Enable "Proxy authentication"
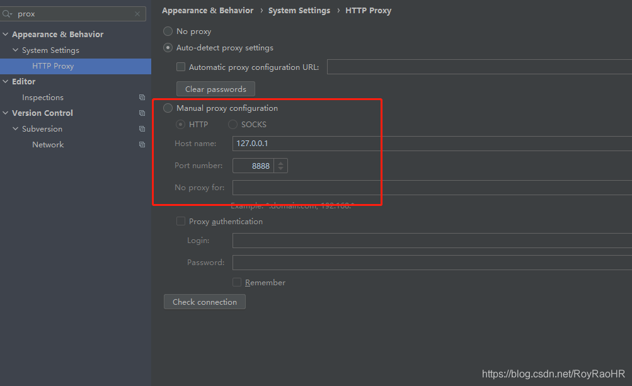The height and width of the screenshot is (386, 632). click(181, 221)
